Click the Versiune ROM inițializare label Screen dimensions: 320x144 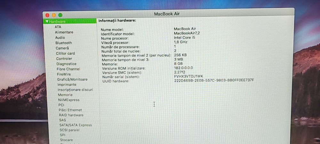[x=124, y=68]
